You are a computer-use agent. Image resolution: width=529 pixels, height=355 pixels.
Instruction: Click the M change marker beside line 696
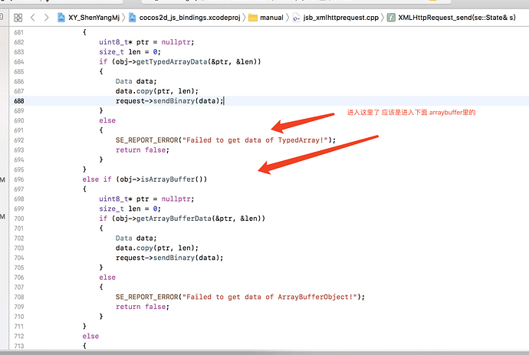coord(3,179)
